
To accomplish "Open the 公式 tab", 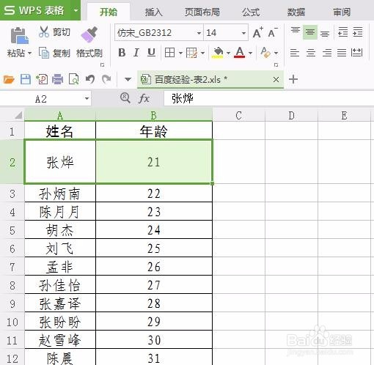I will coord(251,12).
